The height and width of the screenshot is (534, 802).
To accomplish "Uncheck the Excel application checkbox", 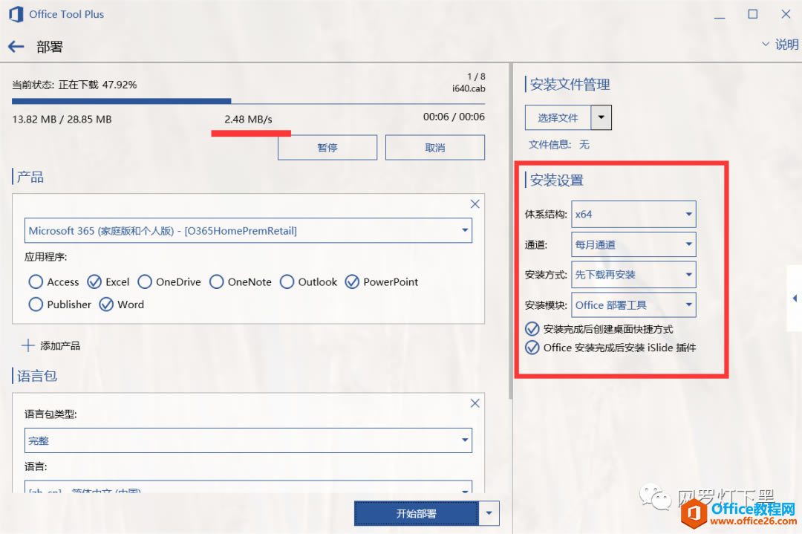I will coord(94,281).
